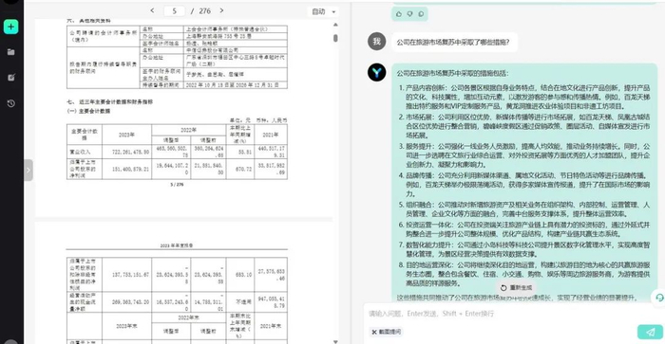Click the page number field showing 5

click(174, 11)
